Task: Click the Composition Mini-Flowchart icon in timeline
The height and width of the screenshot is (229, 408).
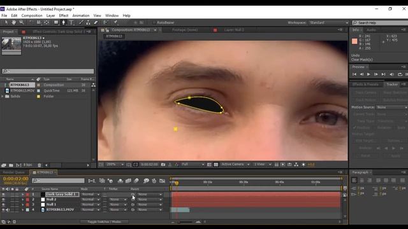Action: tap(92, 181)
